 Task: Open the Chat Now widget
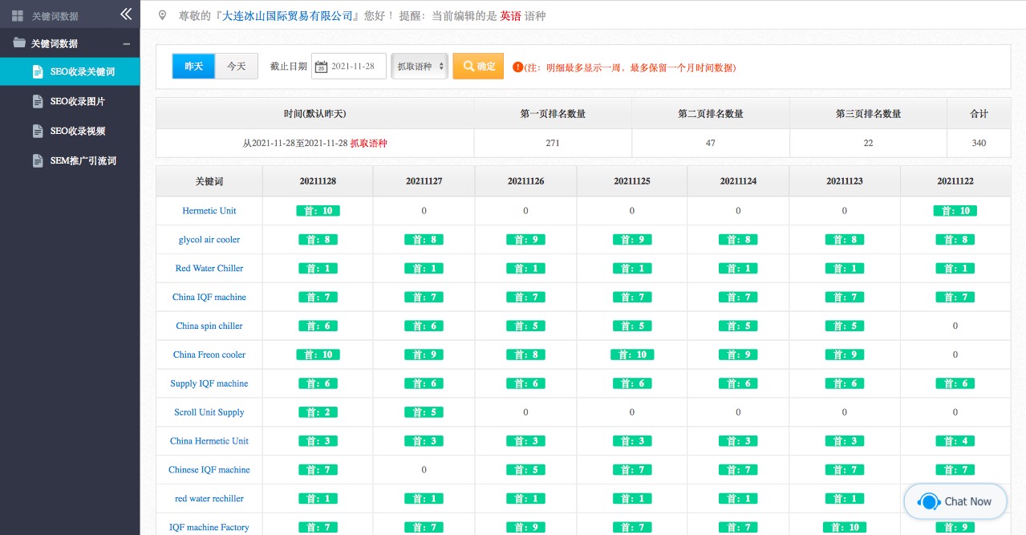(x=955, y=501)
